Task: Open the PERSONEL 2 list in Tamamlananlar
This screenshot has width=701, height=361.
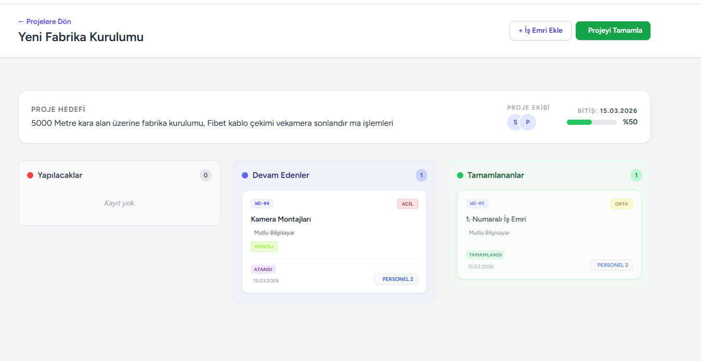Action: click(x=611, y=265)
